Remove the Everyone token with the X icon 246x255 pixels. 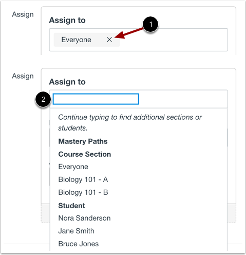109,40
